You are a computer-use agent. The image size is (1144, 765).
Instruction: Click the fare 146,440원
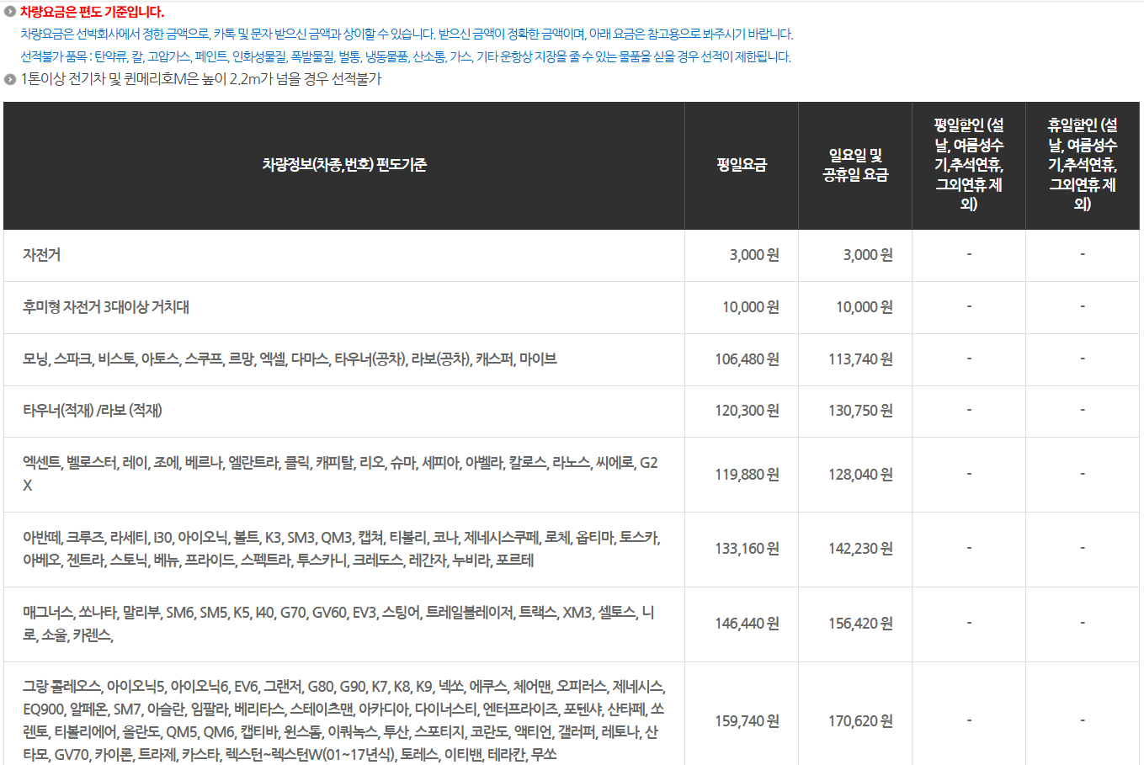click(748, 624)
